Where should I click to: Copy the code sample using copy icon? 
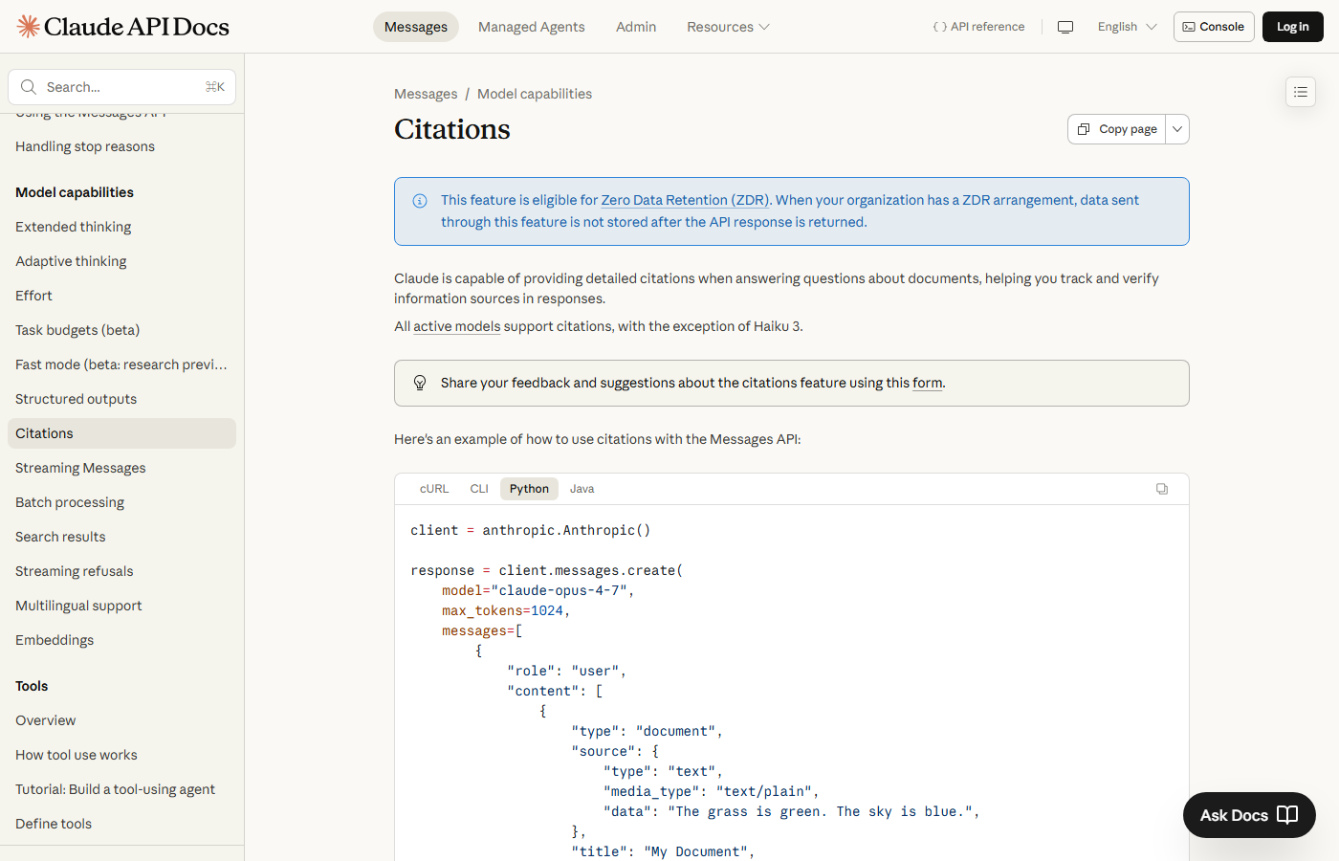(x=1162, y=489)
